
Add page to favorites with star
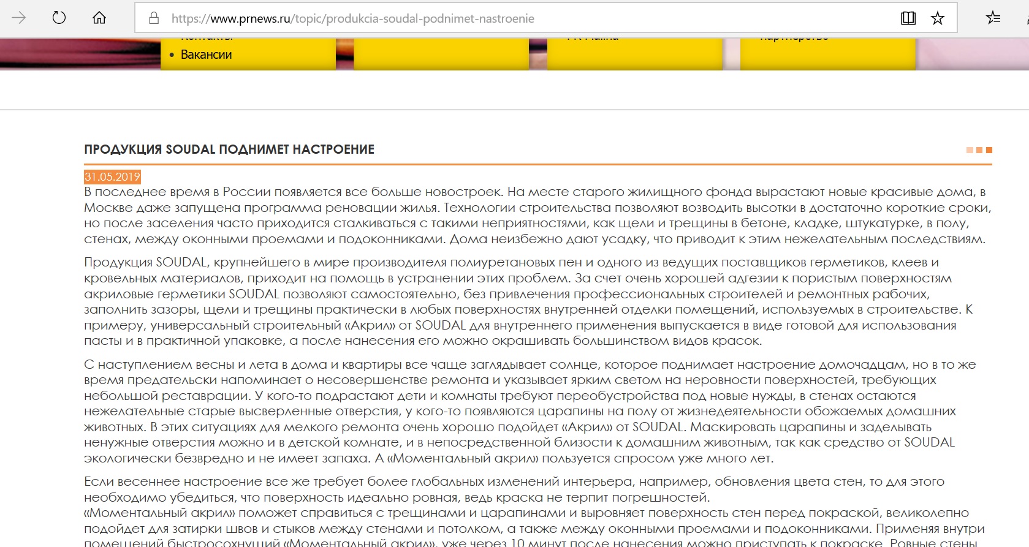point(938,18)
